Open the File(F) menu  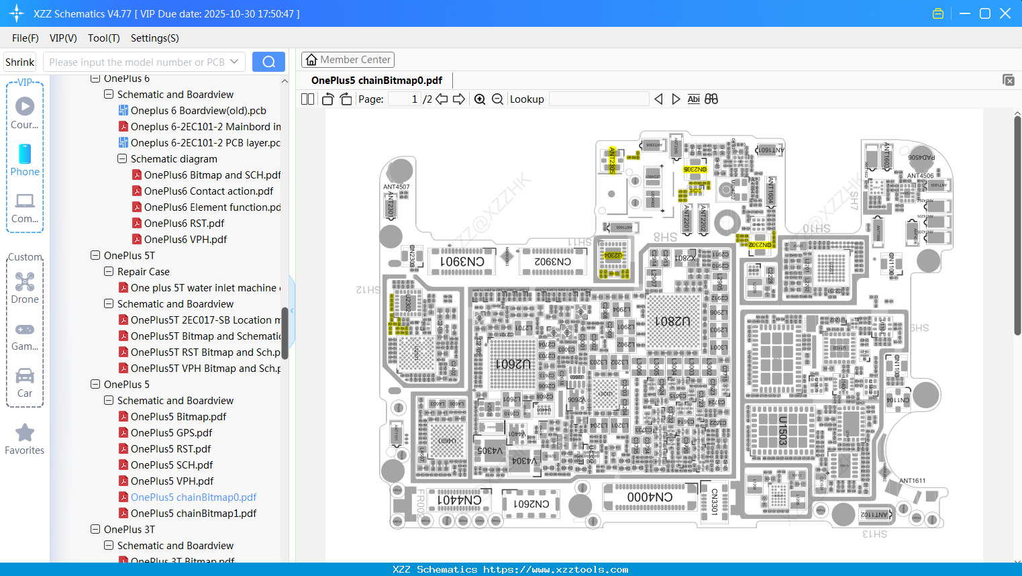[x=25, y=38]
